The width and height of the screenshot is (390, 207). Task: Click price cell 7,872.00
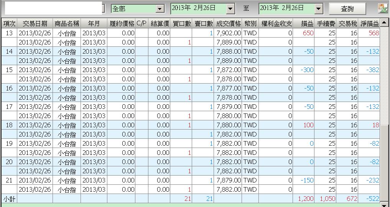coord(229,70)
